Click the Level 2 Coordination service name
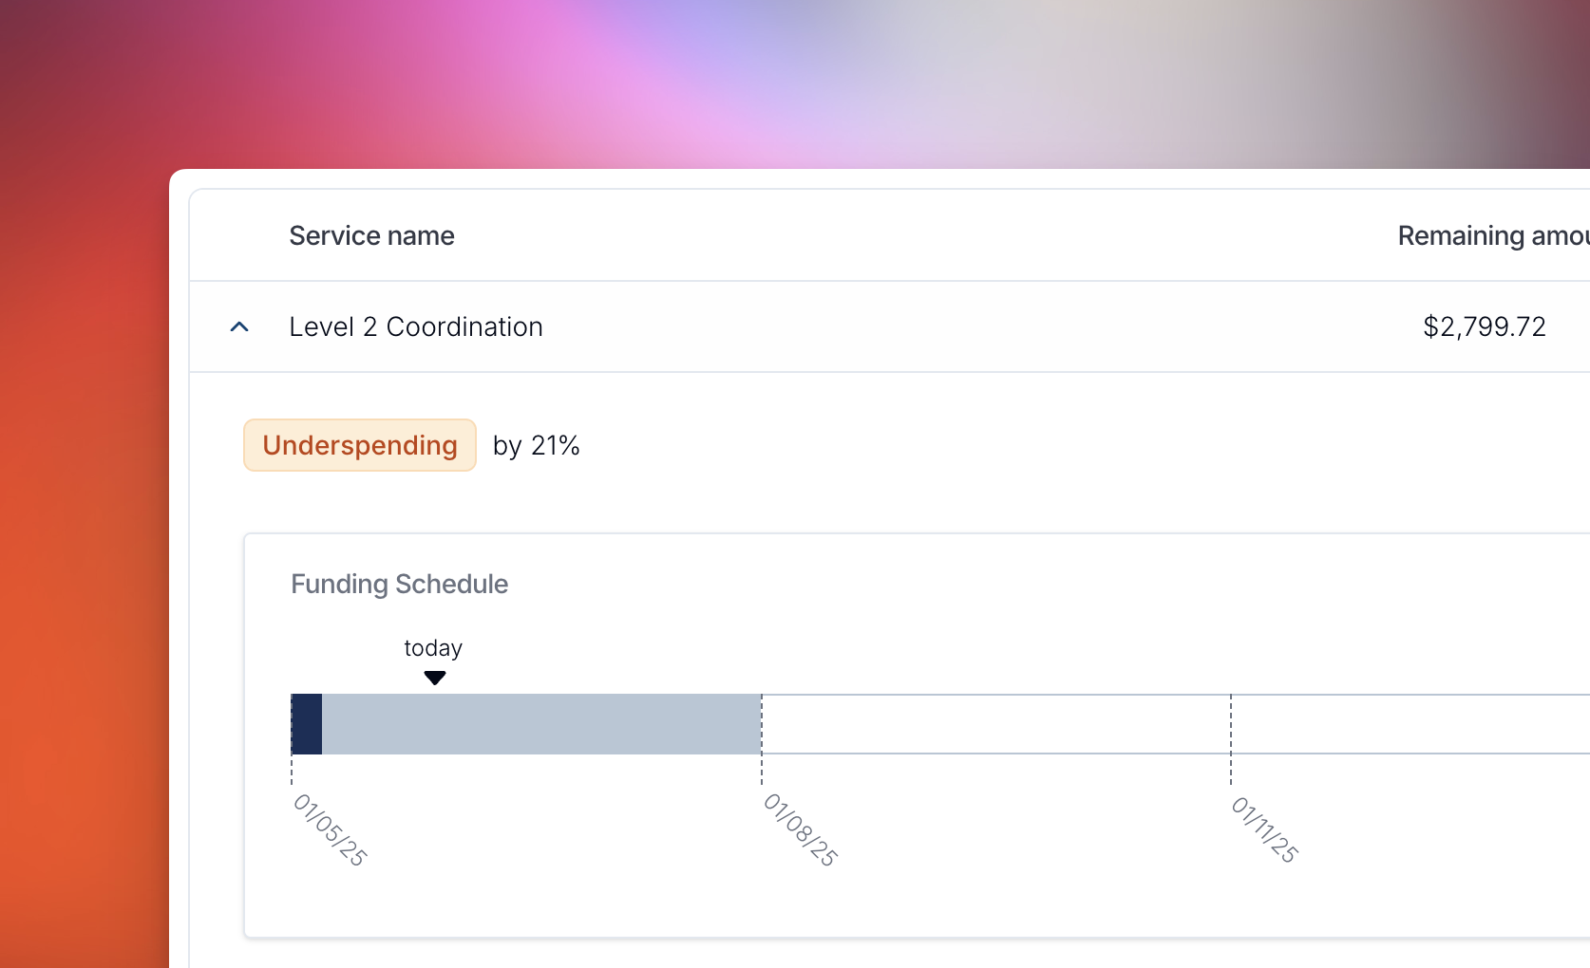 415,326
